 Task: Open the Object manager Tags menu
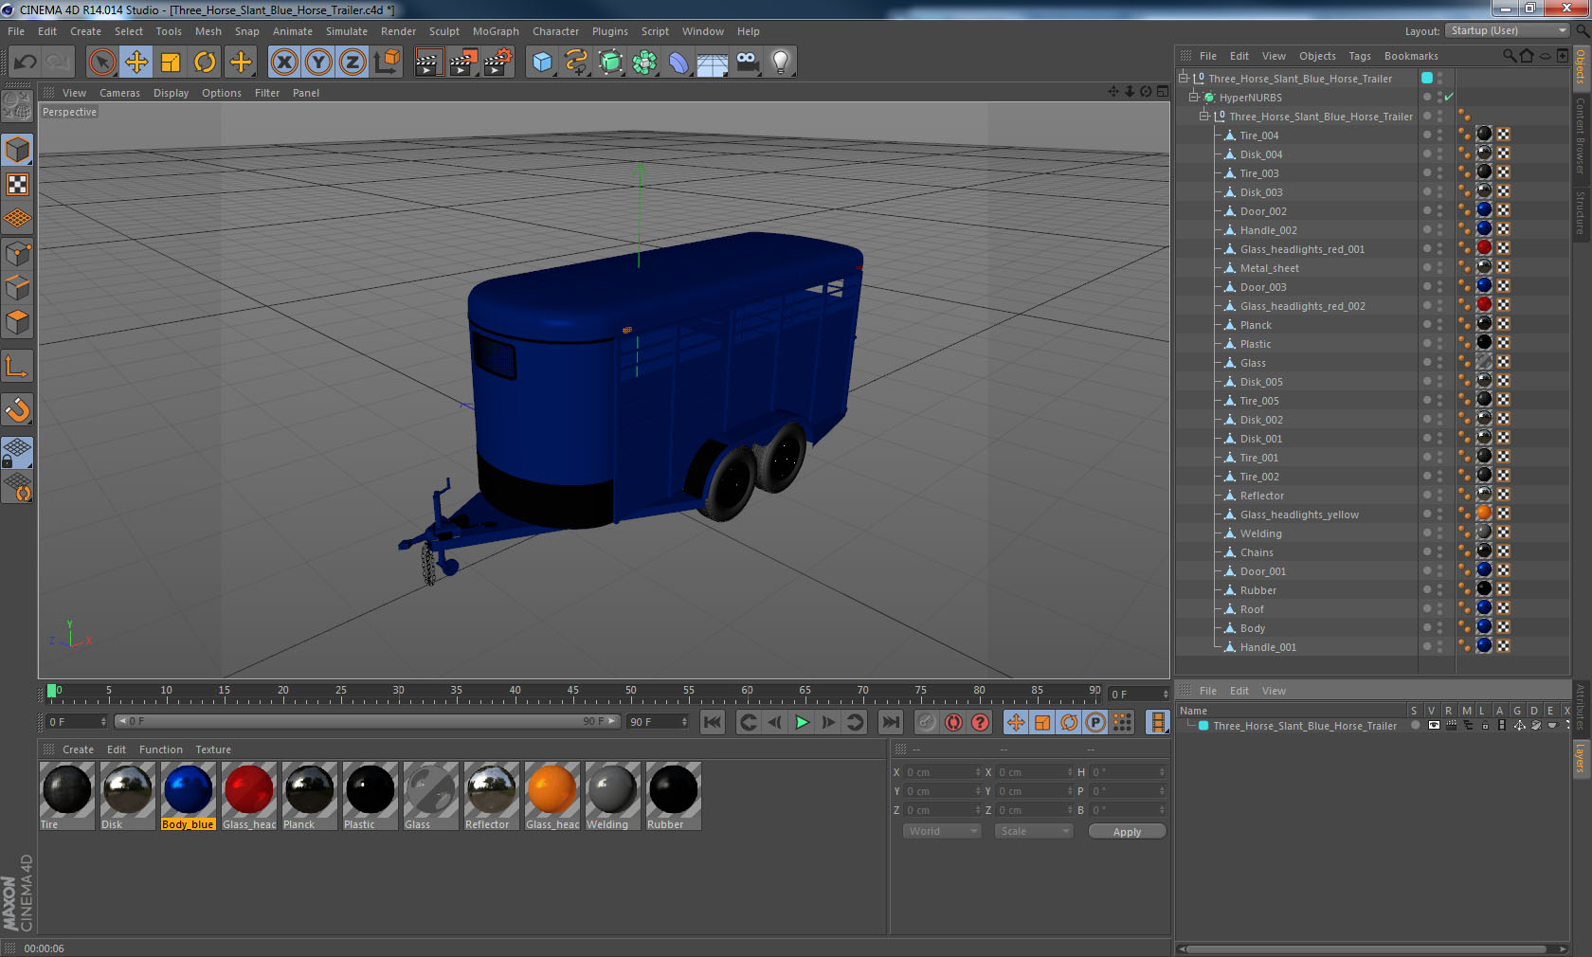[x=1360, y=56]
